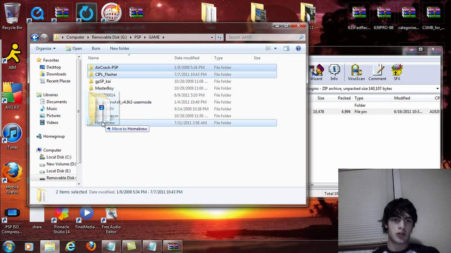Expand Organize dropdown menu
Screen dimensions: 451x253
[x=45, y=48]
